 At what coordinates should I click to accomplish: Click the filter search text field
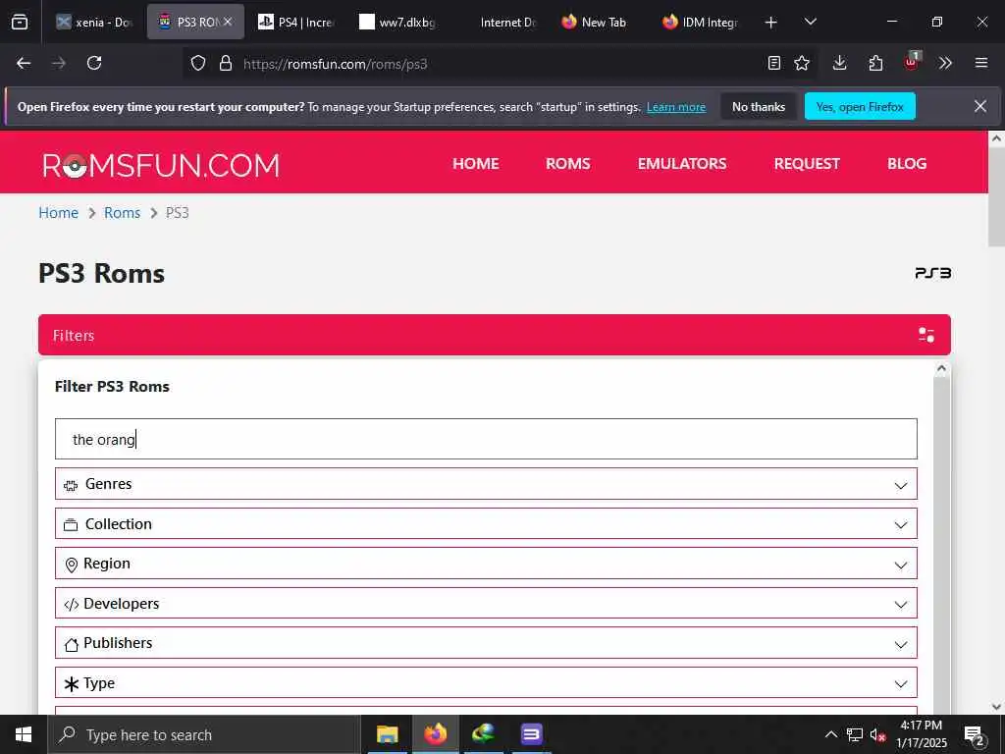coord(486,439)
